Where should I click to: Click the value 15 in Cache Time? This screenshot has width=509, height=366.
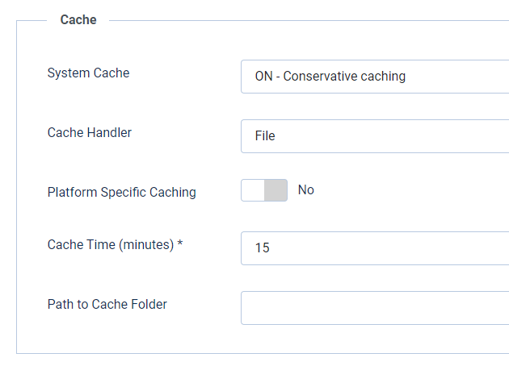pos(262,248)
